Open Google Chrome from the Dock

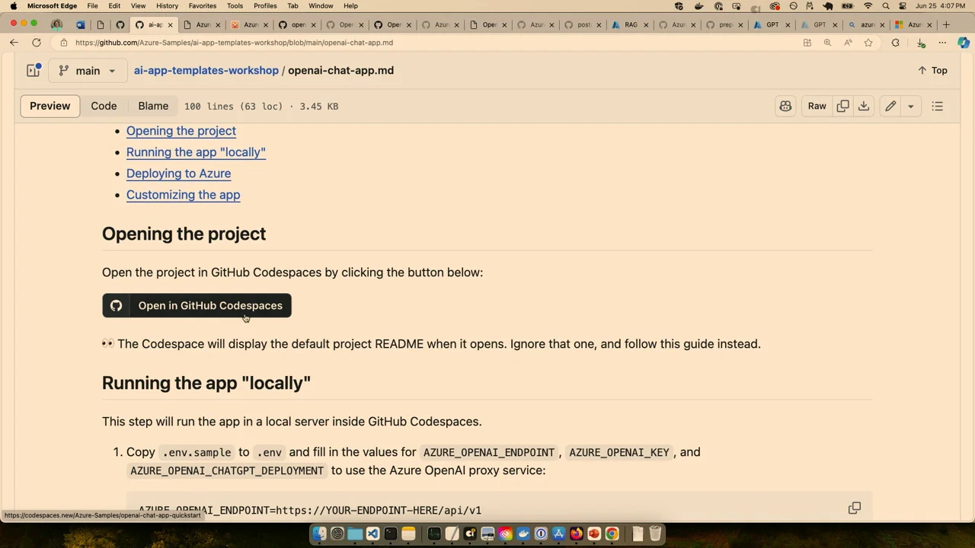point(612,534)
